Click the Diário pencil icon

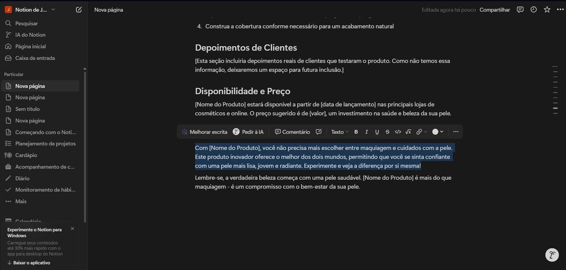point(8,179)
